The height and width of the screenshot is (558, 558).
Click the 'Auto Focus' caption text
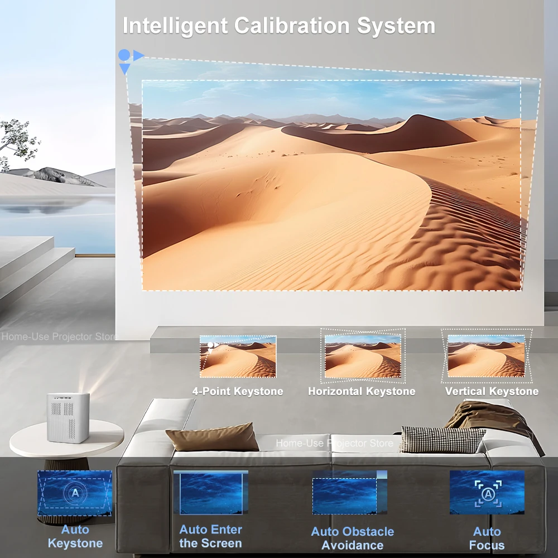click(x=487, y=538)
